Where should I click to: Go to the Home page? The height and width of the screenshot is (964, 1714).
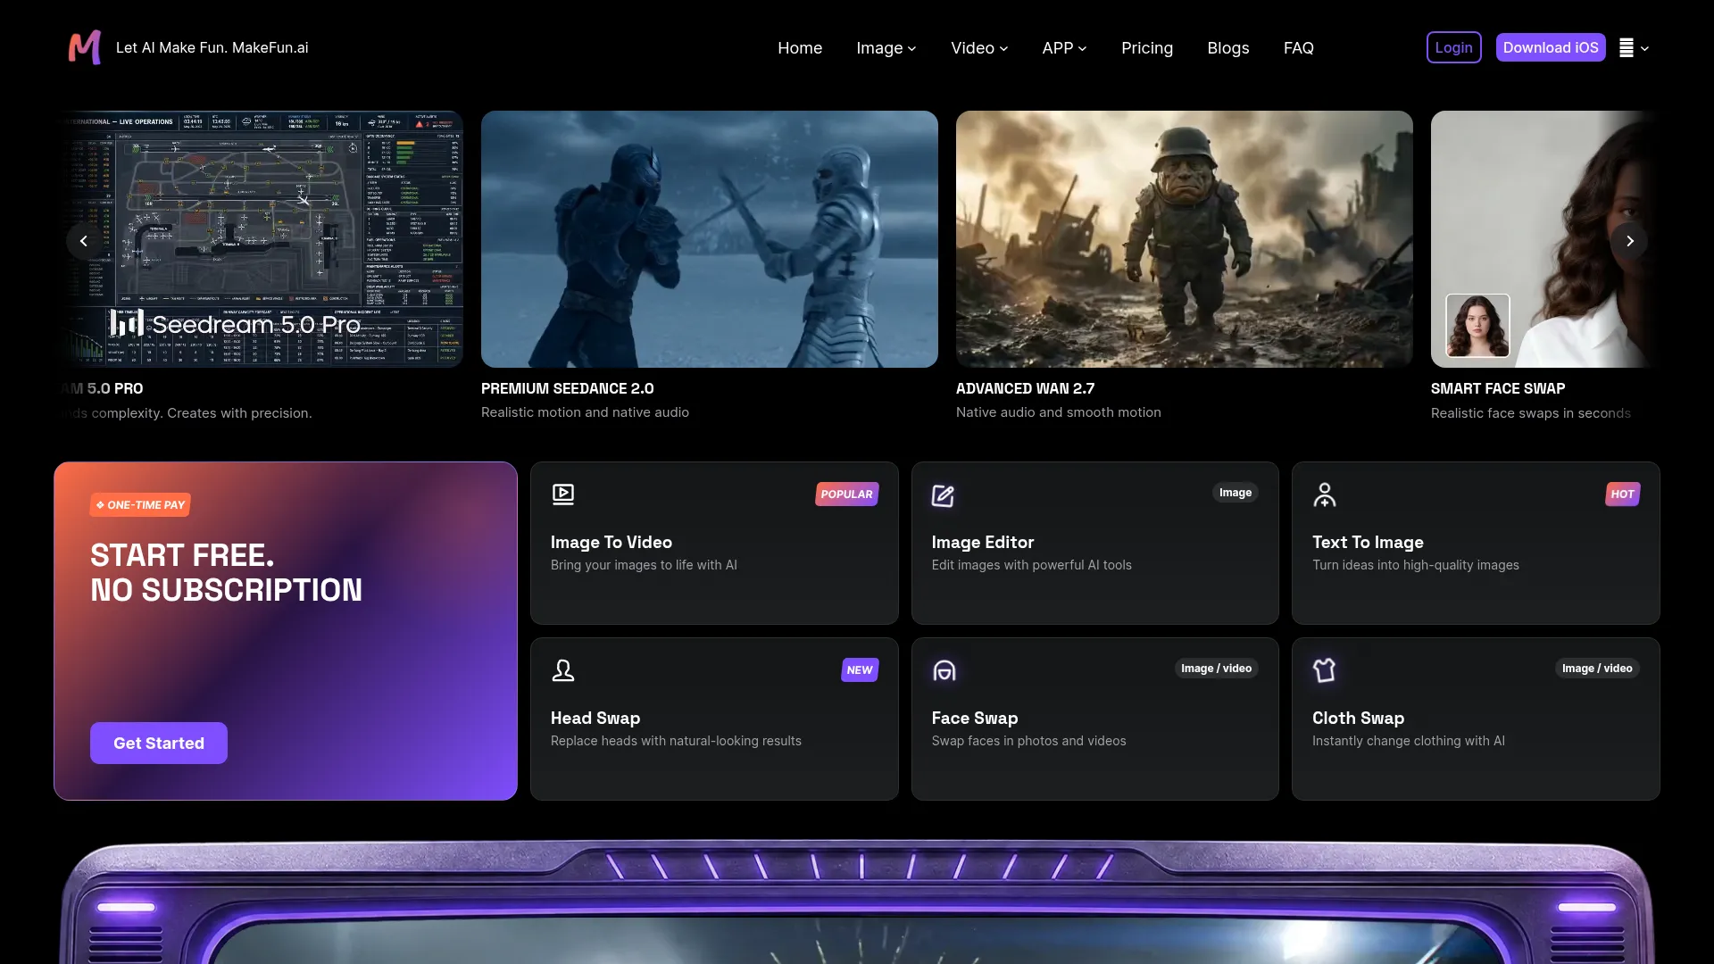click(x=800, y=48)
